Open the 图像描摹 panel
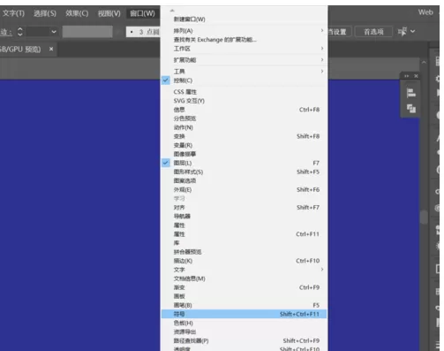The image size is (444, 351). point(245,154)
